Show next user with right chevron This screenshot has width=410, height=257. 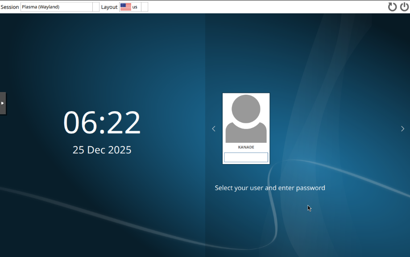coord(403,129)
